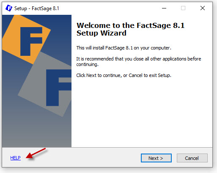The height and width of the screenshot is (173, 217).
Task: Click the Next > button
Action: [x=156, y=158]
